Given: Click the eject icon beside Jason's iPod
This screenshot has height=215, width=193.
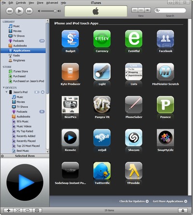Looking at the screenshot, I should tap(42, 92).
